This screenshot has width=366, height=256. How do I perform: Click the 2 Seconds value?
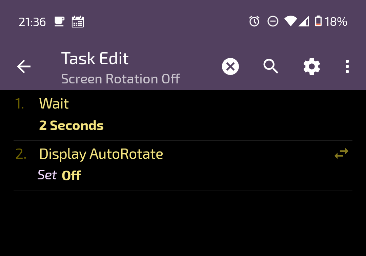click(71, 125)
